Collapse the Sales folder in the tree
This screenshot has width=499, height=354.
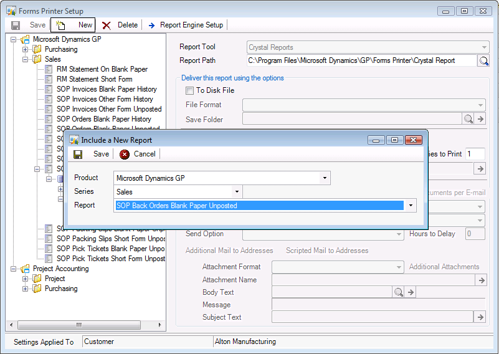pyautogui.click(x=26, y=59)
